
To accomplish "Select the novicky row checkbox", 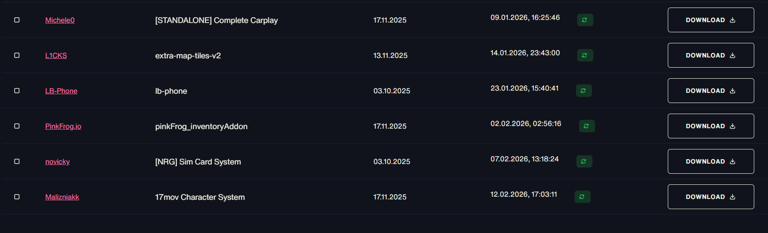I will click(x=17, y=161).
